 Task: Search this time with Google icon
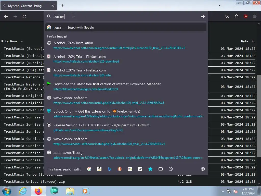89,169
